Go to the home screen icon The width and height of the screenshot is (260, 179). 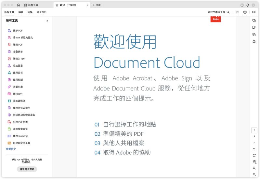click(19, 5)
